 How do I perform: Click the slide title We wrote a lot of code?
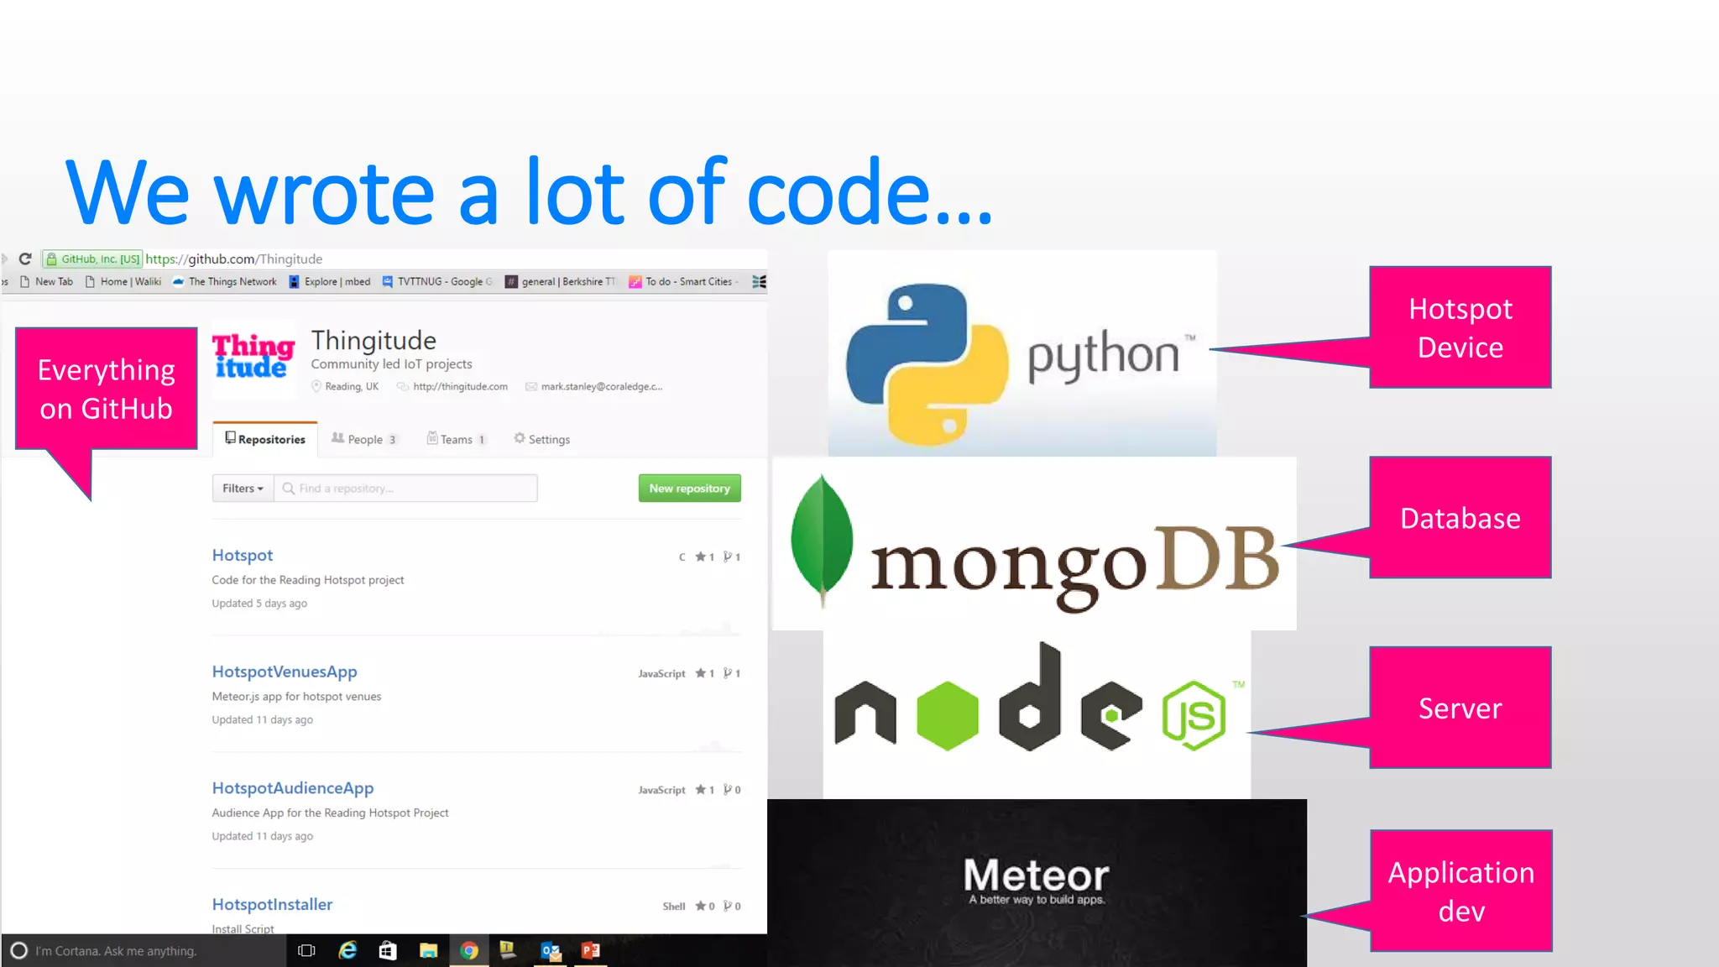click(x=529, y=191)
